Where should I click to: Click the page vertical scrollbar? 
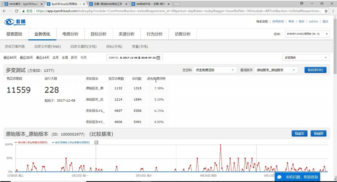click(x=335, y=46)
